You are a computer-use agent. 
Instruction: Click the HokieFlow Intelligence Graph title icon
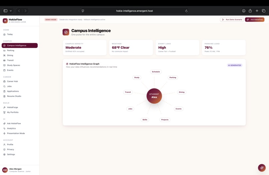pyautogui.click(x=67, y=64)
